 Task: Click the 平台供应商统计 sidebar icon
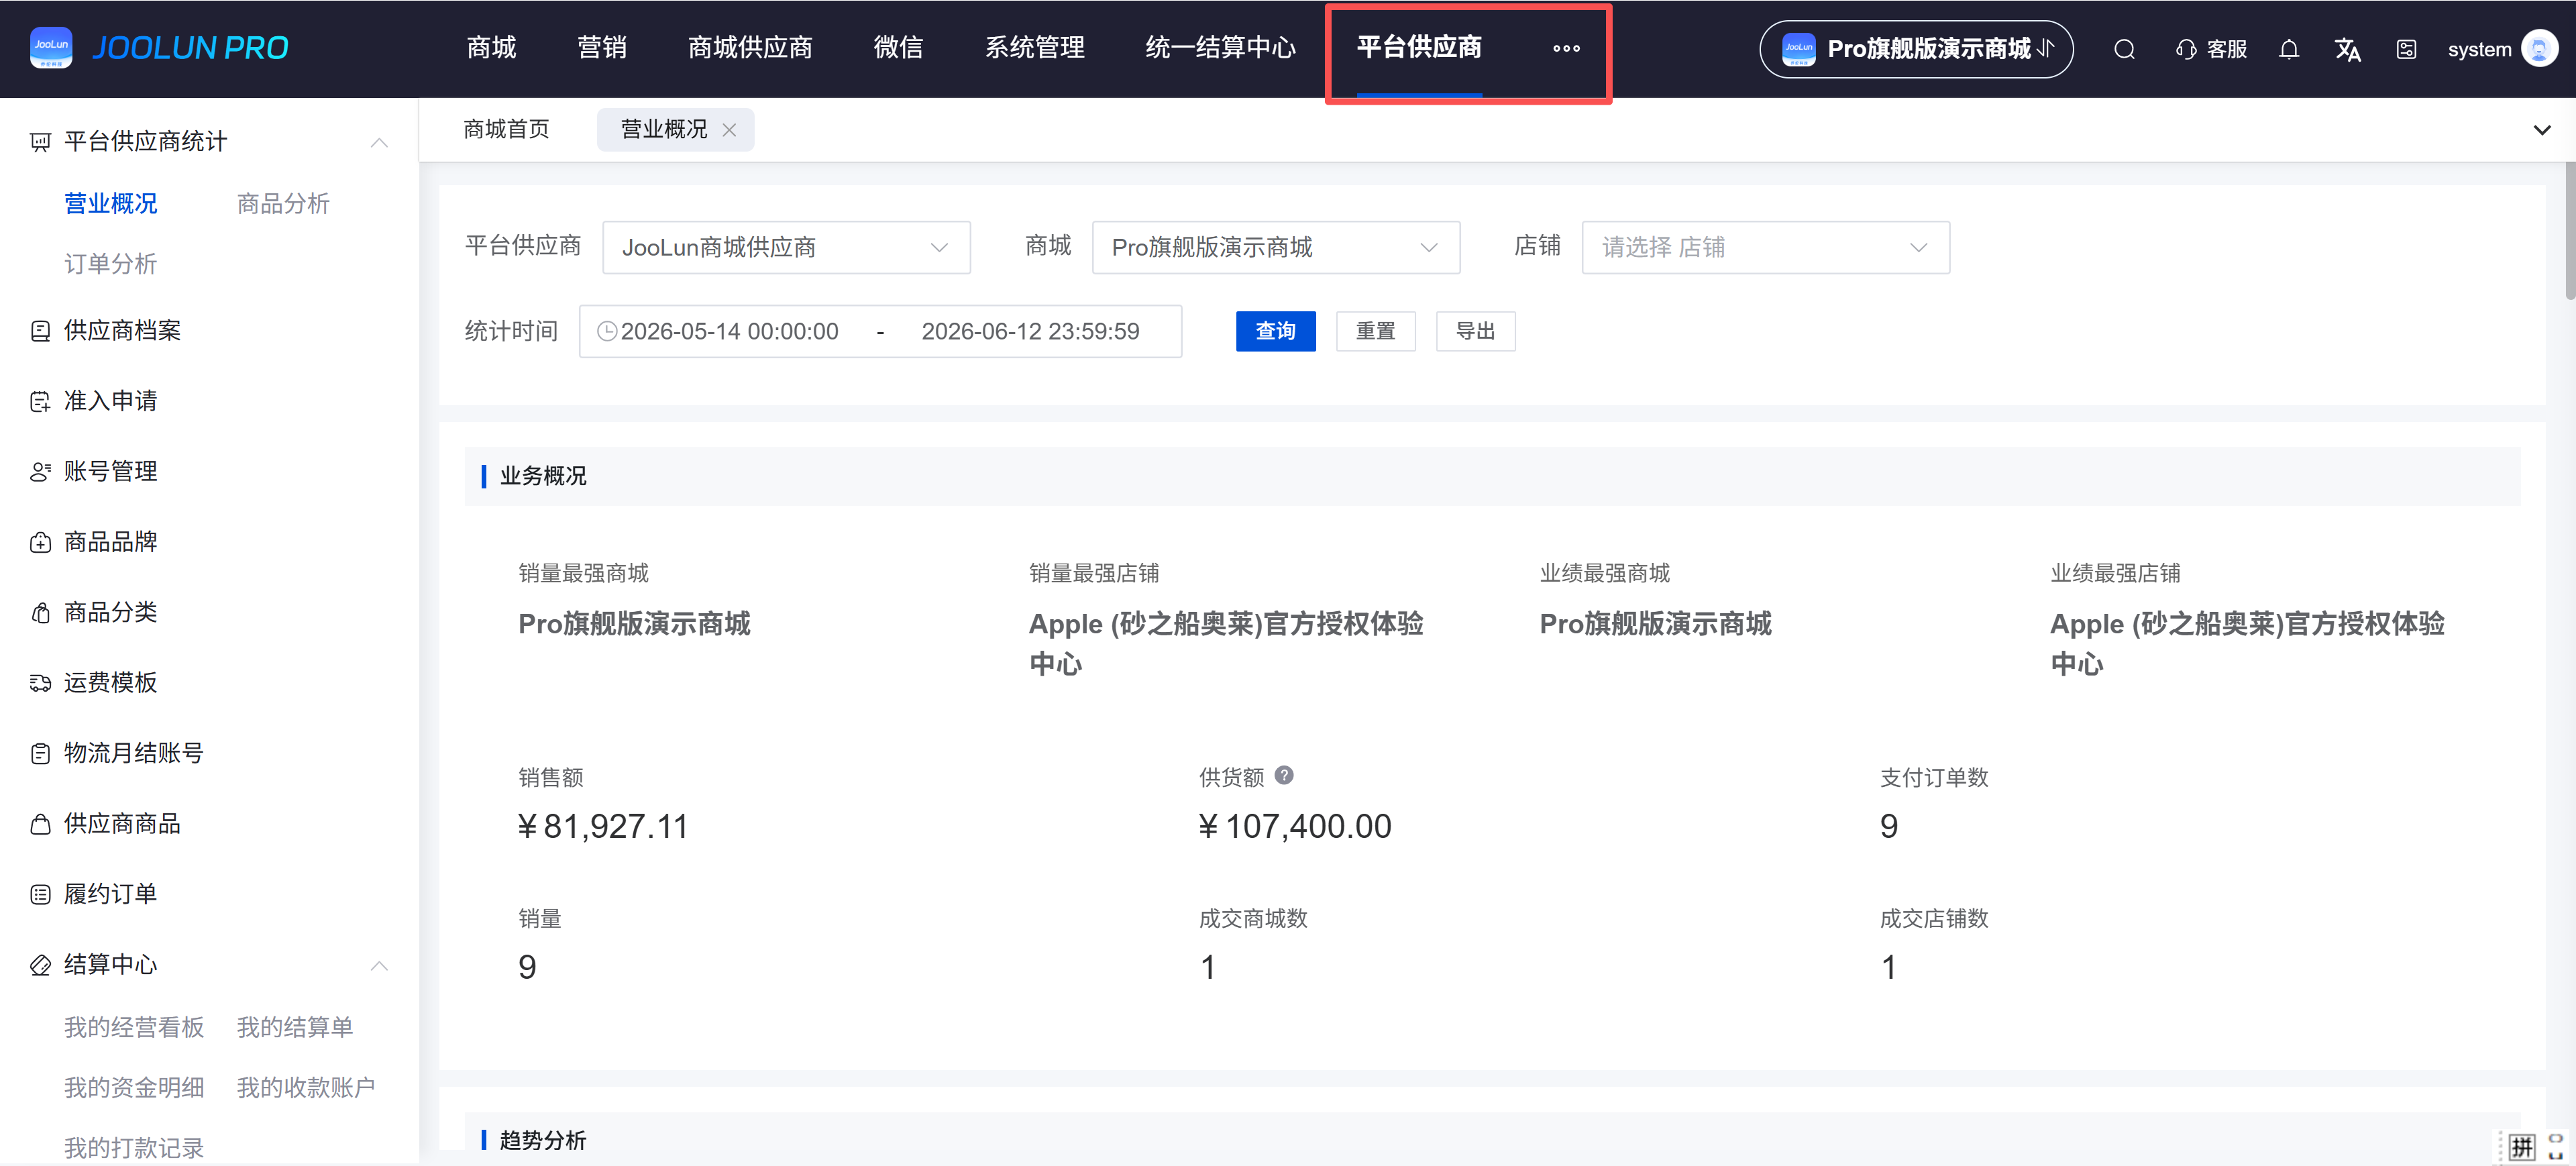pyautogui.click(x=40, y=142)
